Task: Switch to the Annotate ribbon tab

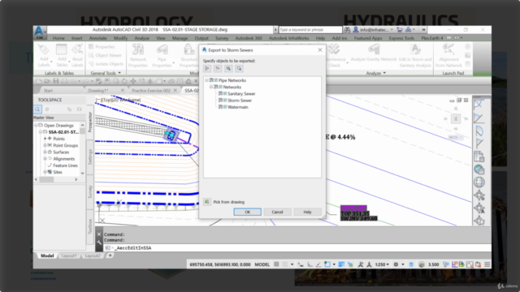Action: click(98, 38)
